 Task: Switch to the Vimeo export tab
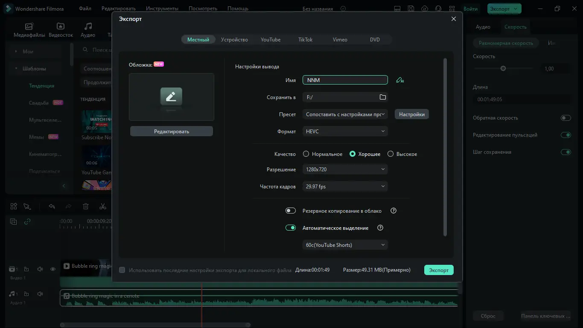click(340, 39)
